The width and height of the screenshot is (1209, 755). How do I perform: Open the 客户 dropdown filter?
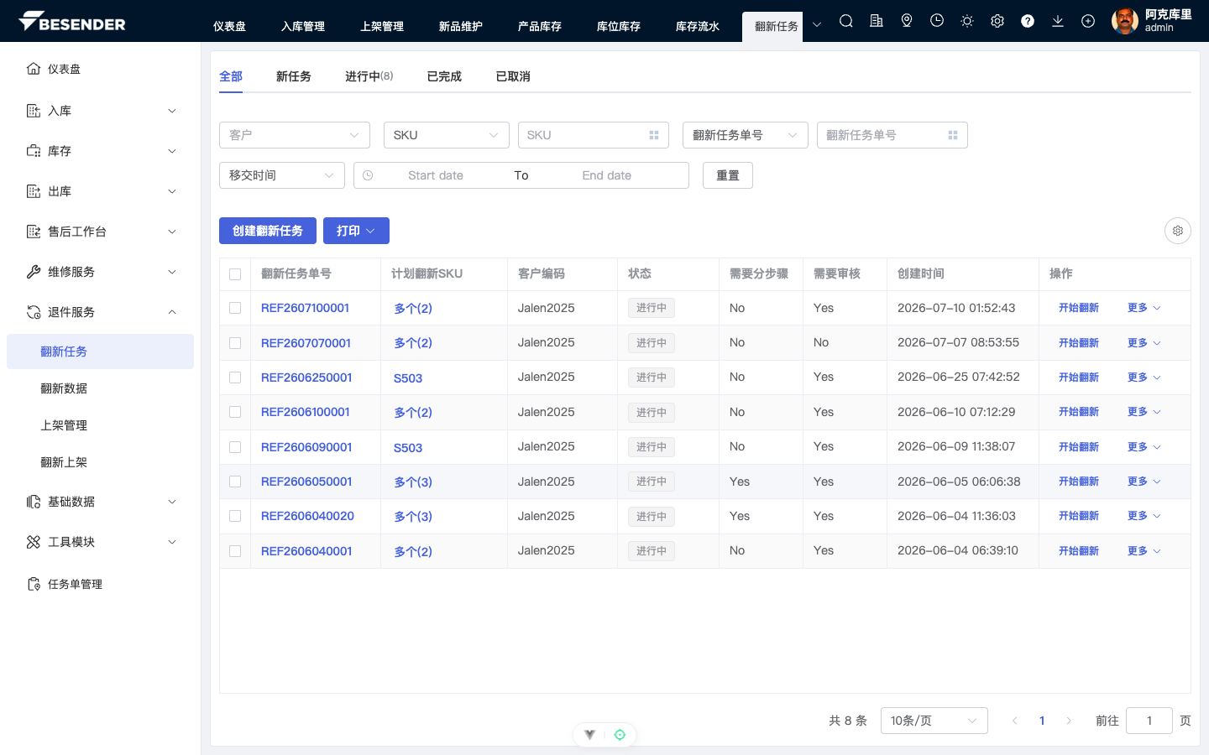click(295, 135)
